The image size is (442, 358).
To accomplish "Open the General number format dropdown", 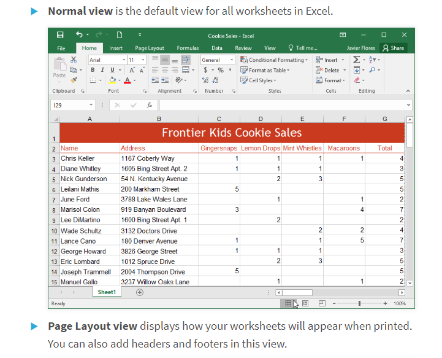I will pyautogui.click(x=232, y=60).
